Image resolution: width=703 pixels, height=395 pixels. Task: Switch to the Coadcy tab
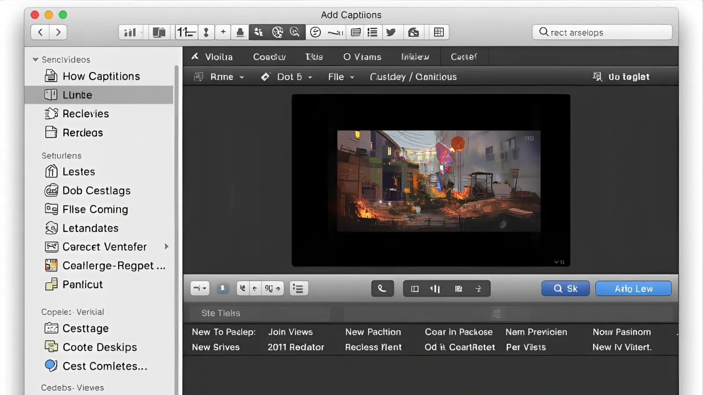269,57
